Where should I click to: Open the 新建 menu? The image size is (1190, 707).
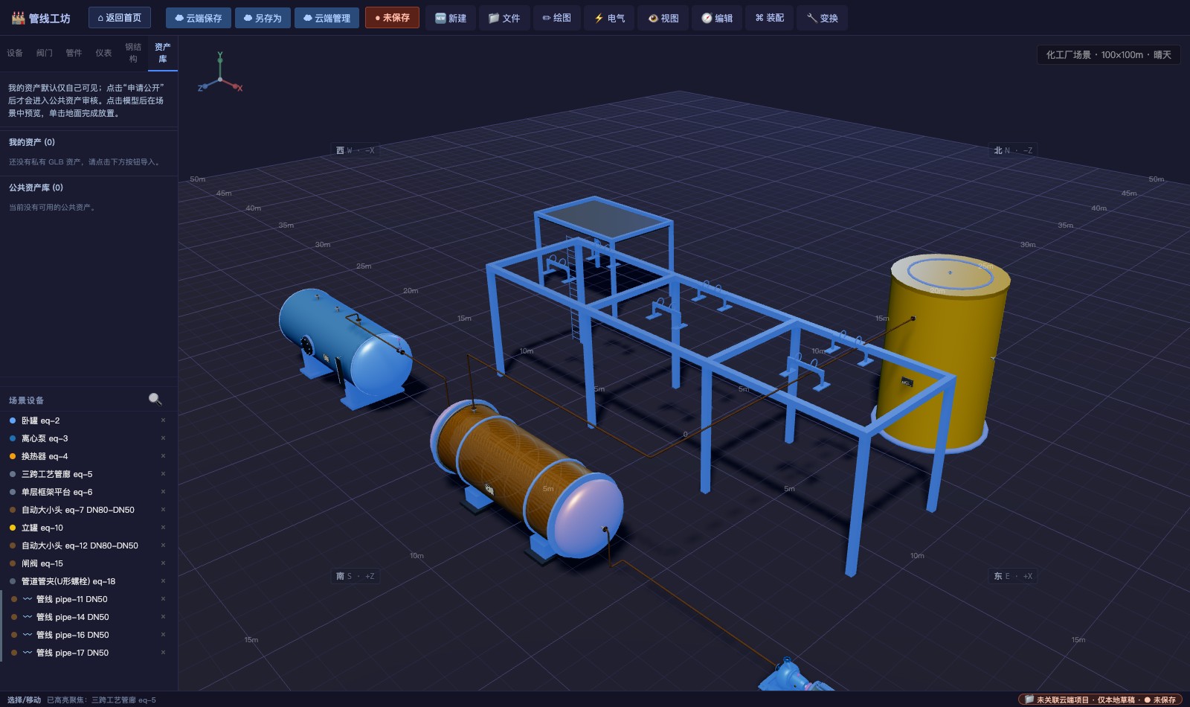click(451, 18)
